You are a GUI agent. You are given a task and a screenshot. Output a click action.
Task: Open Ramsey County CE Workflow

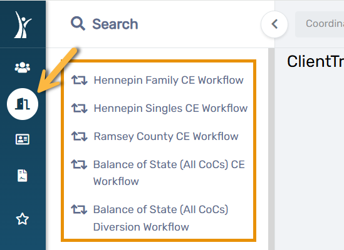click(166, 136)
